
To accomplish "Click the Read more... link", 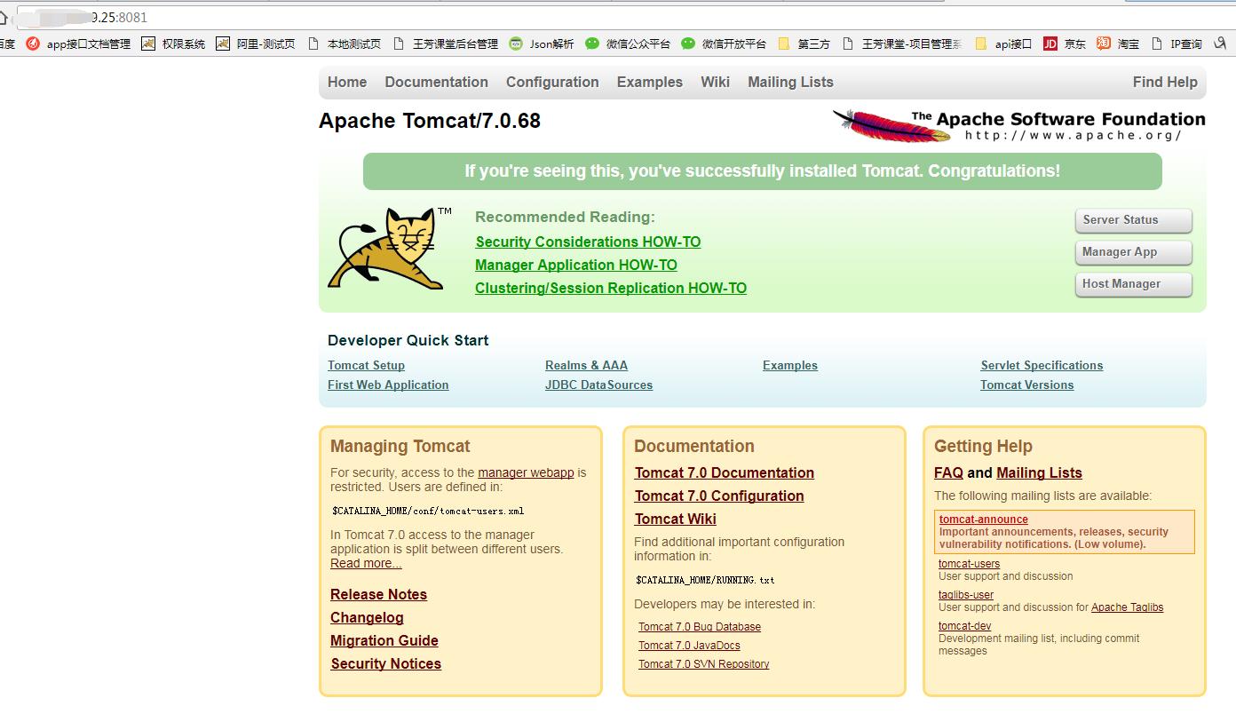I will click(366, 563).
